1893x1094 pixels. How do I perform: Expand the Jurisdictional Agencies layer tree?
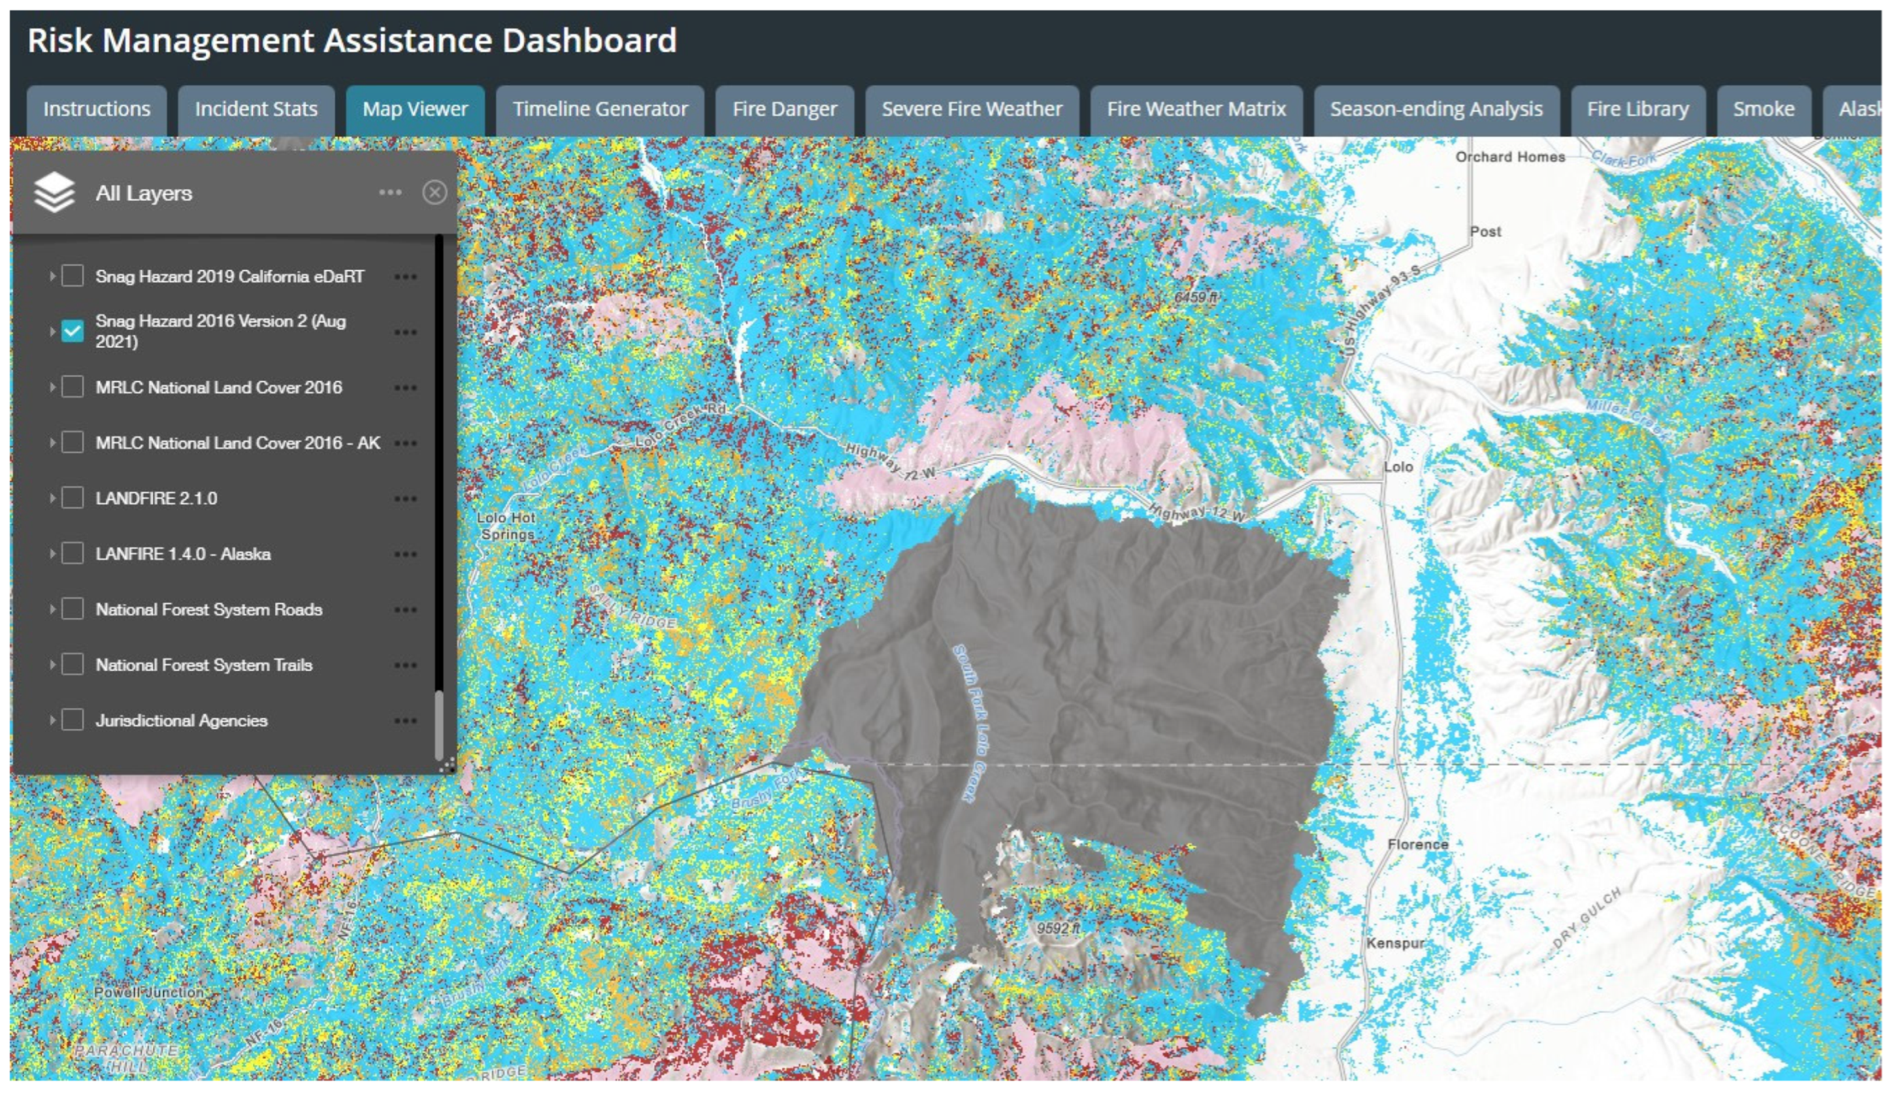tap(52, 721)
